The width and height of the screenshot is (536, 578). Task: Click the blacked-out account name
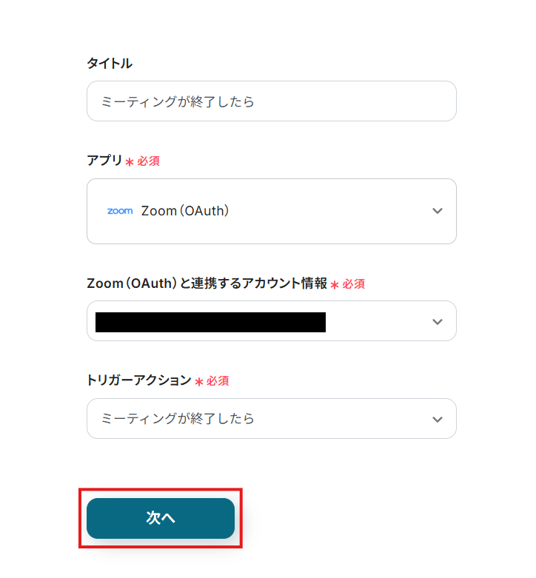pos(211,322)
